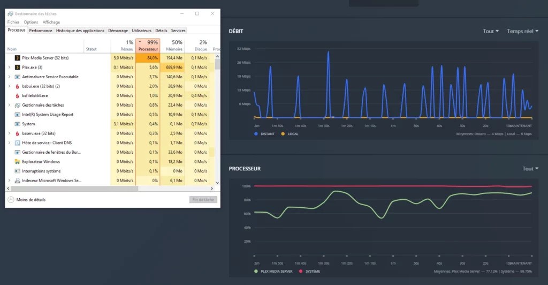Click the Interruptions système icon
Viewport: 548px width, 285px height.
click(17, 171)
